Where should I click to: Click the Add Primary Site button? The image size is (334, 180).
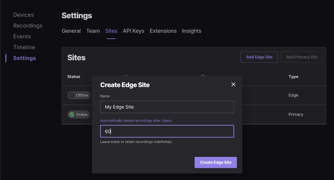click(302, 57)
